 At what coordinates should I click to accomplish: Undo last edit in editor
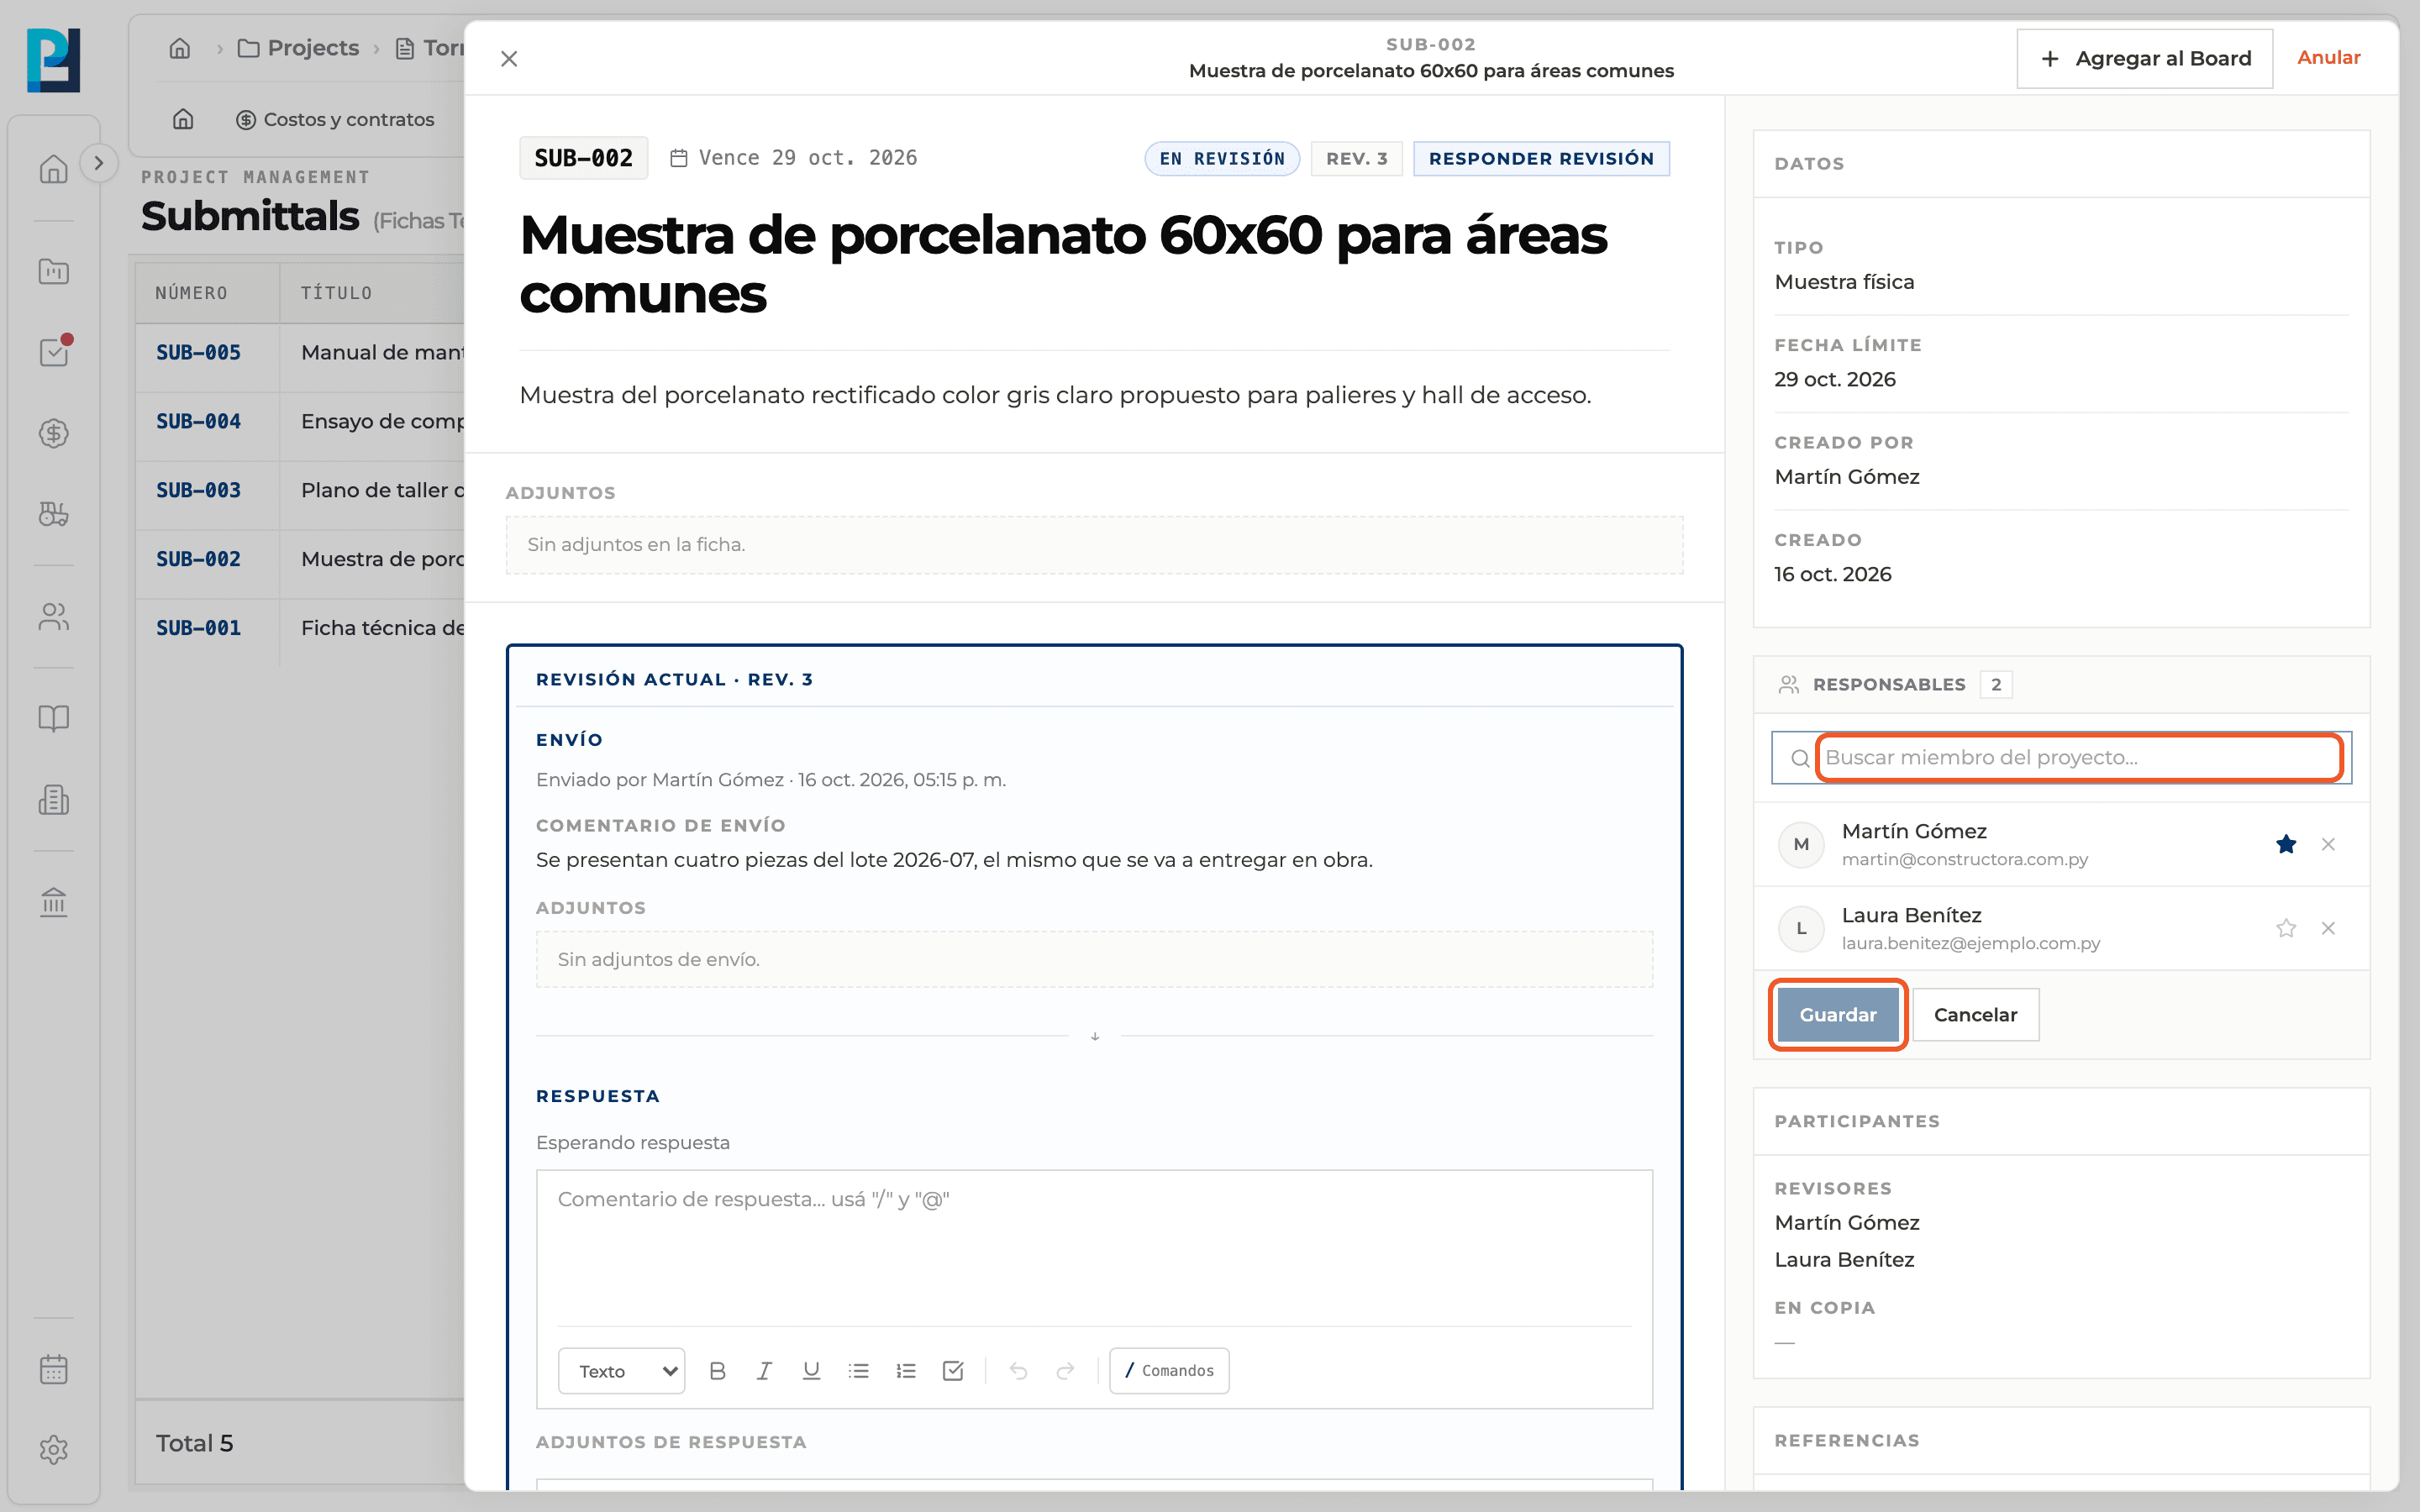(1018, 1370)
